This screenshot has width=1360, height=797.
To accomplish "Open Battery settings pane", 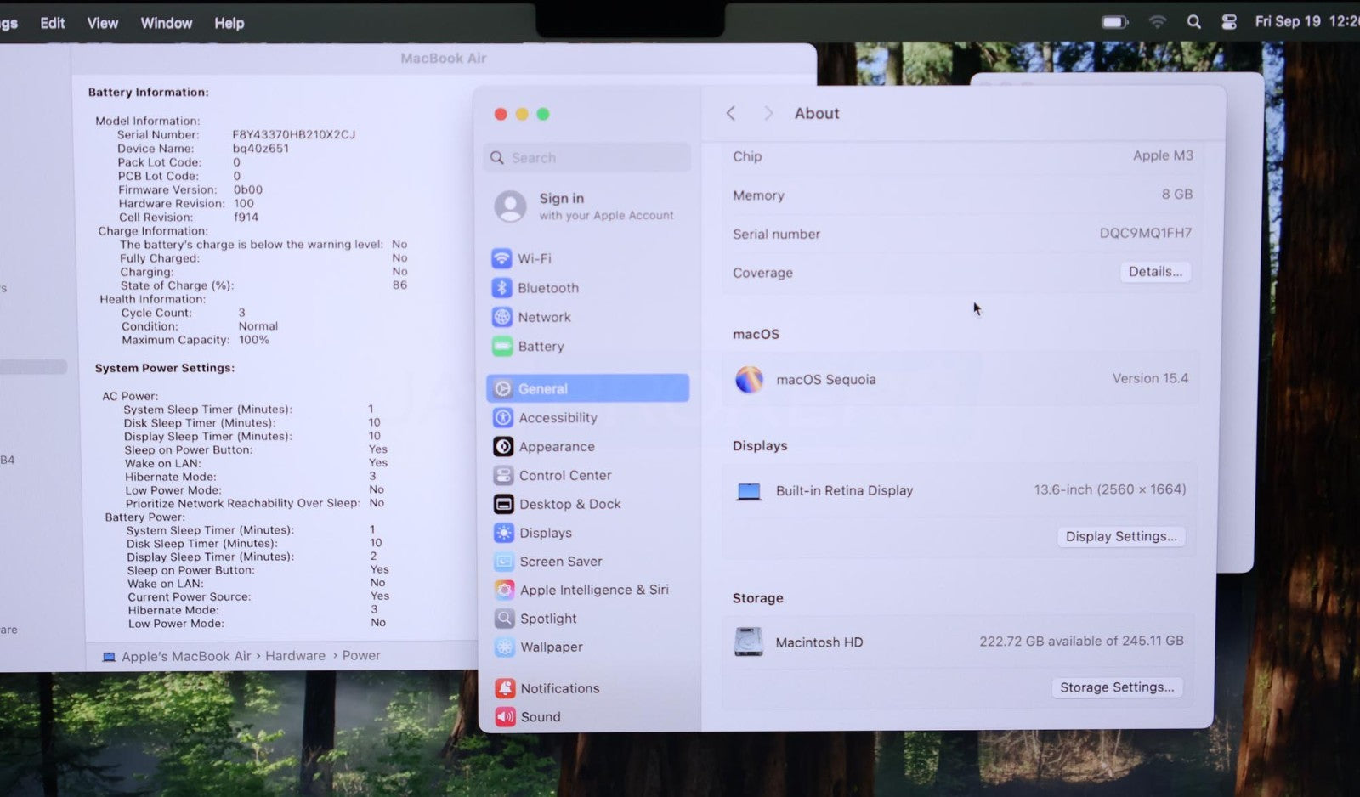I will coord(541,347).
